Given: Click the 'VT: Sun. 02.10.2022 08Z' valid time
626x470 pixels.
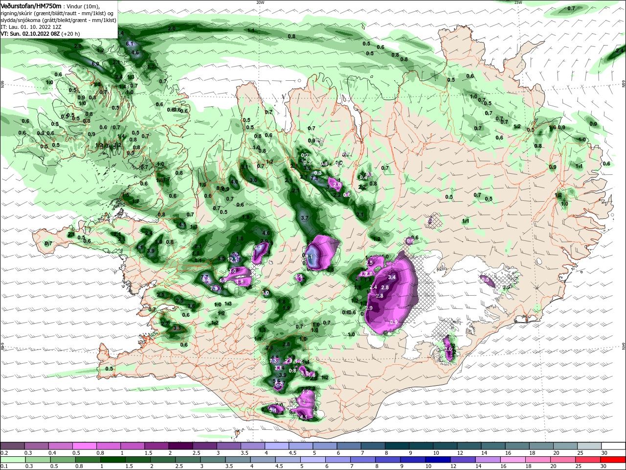Looking at the screenshot, I should (30, 34).
